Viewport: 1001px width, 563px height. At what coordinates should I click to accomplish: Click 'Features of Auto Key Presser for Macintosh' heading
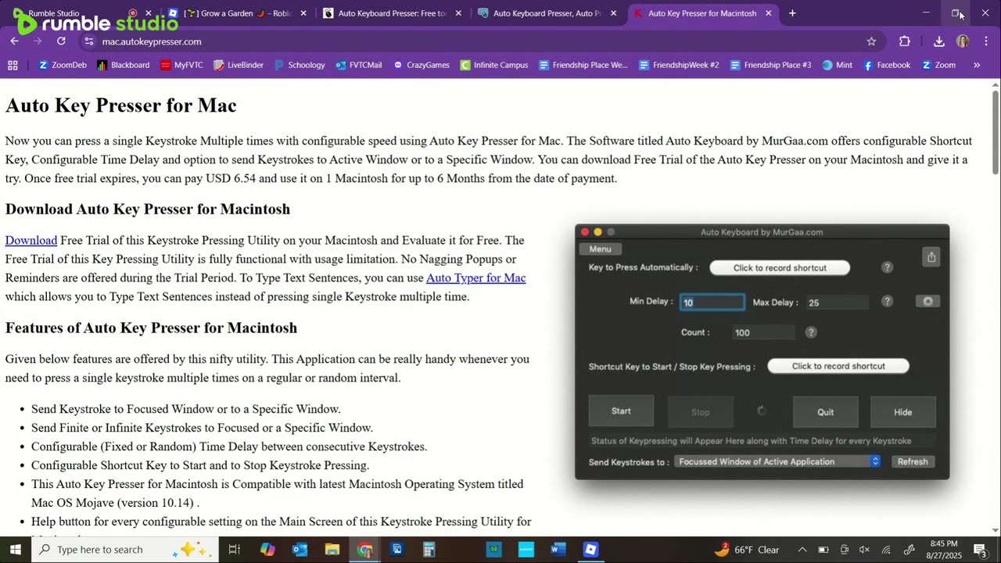pyautogui.click(x=151, y=328)
